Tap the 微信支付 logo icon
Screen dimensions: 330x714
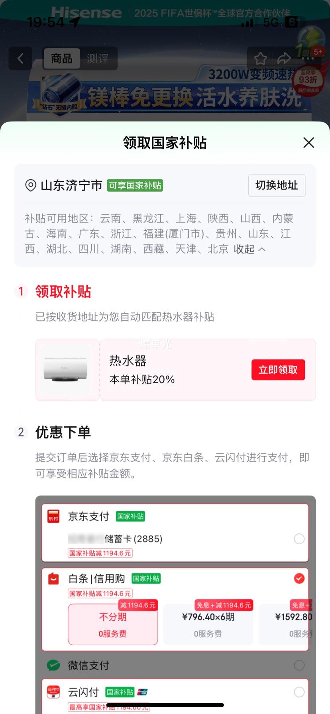tap(53, 665)
